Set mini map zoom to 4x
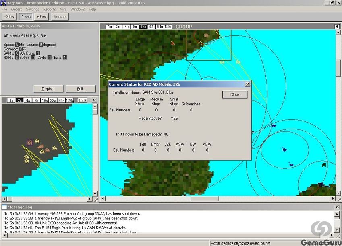 [x=28, y=100]
